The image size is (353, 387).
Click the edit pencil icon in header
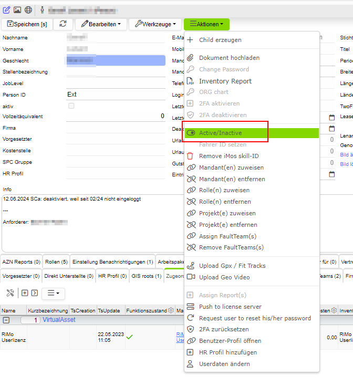pos(6,10)
